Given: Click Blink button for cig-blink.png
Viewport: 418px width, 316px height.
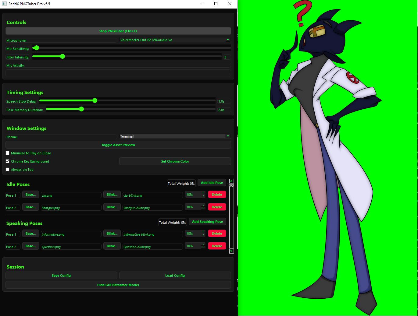Looking at the screenshot, I should 112,195.
